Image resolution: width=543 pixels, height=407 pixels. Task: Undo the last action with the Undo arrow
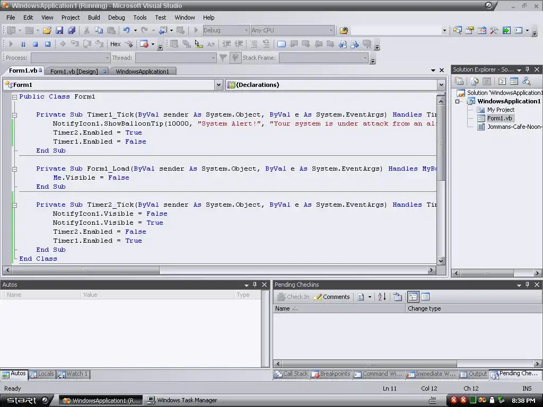126,30
